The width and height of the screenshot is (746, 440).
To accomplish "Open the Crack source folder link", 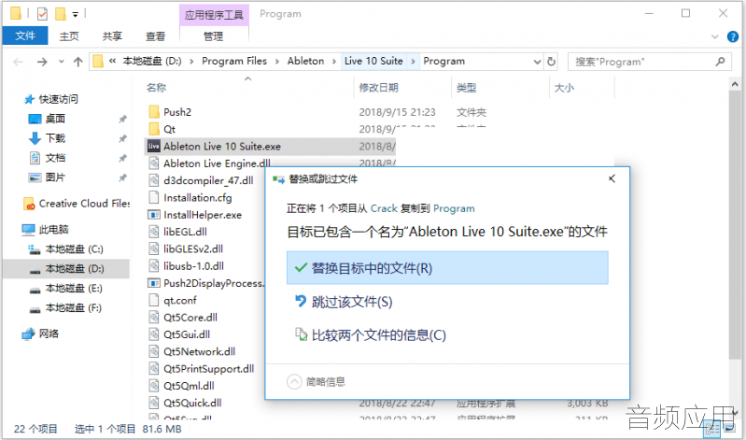I will click(384, 208).
